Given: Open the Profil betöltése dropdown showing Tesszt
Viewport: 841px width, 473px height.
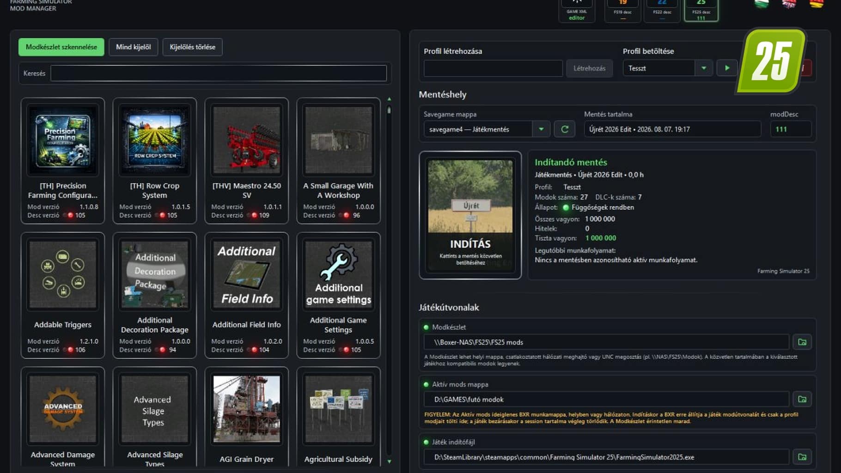Looking at the screenshot, I should [x=667, y=68].
